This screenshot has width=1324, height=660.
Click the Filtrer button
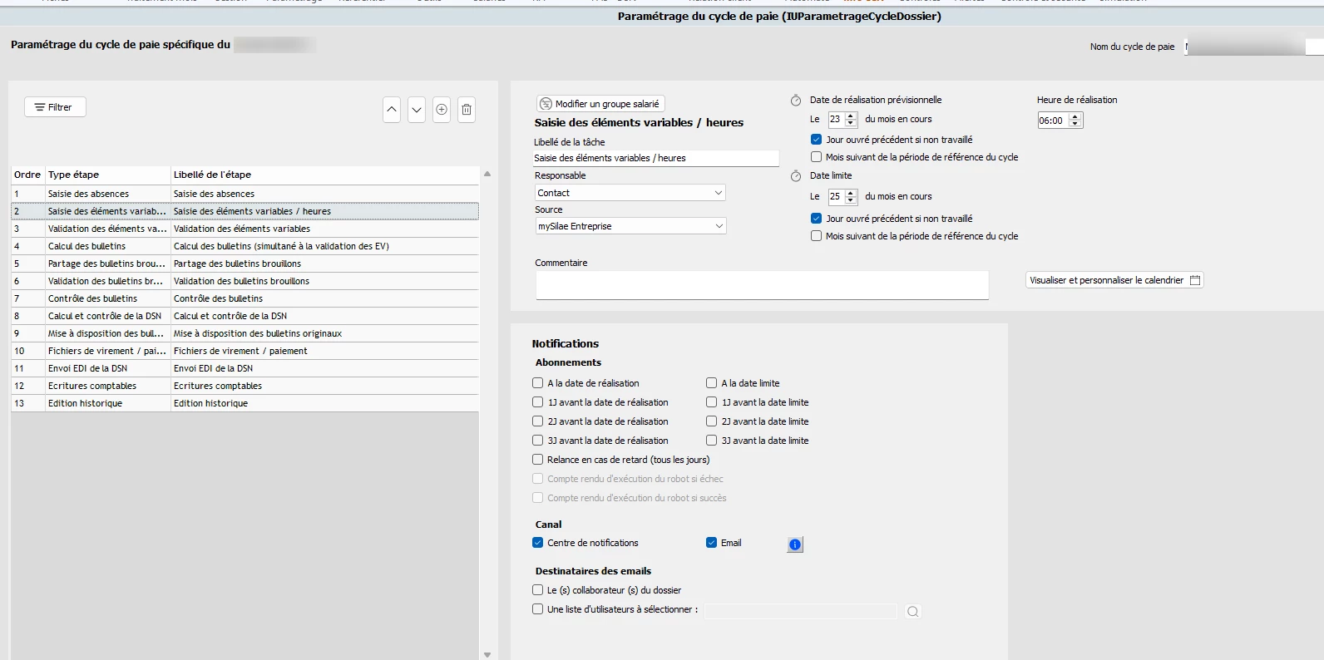point(55,107)
